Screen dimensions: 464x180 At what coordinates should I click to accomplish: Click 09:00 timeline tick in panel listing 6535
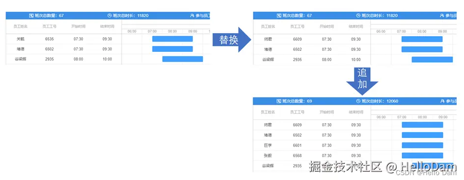192,31
